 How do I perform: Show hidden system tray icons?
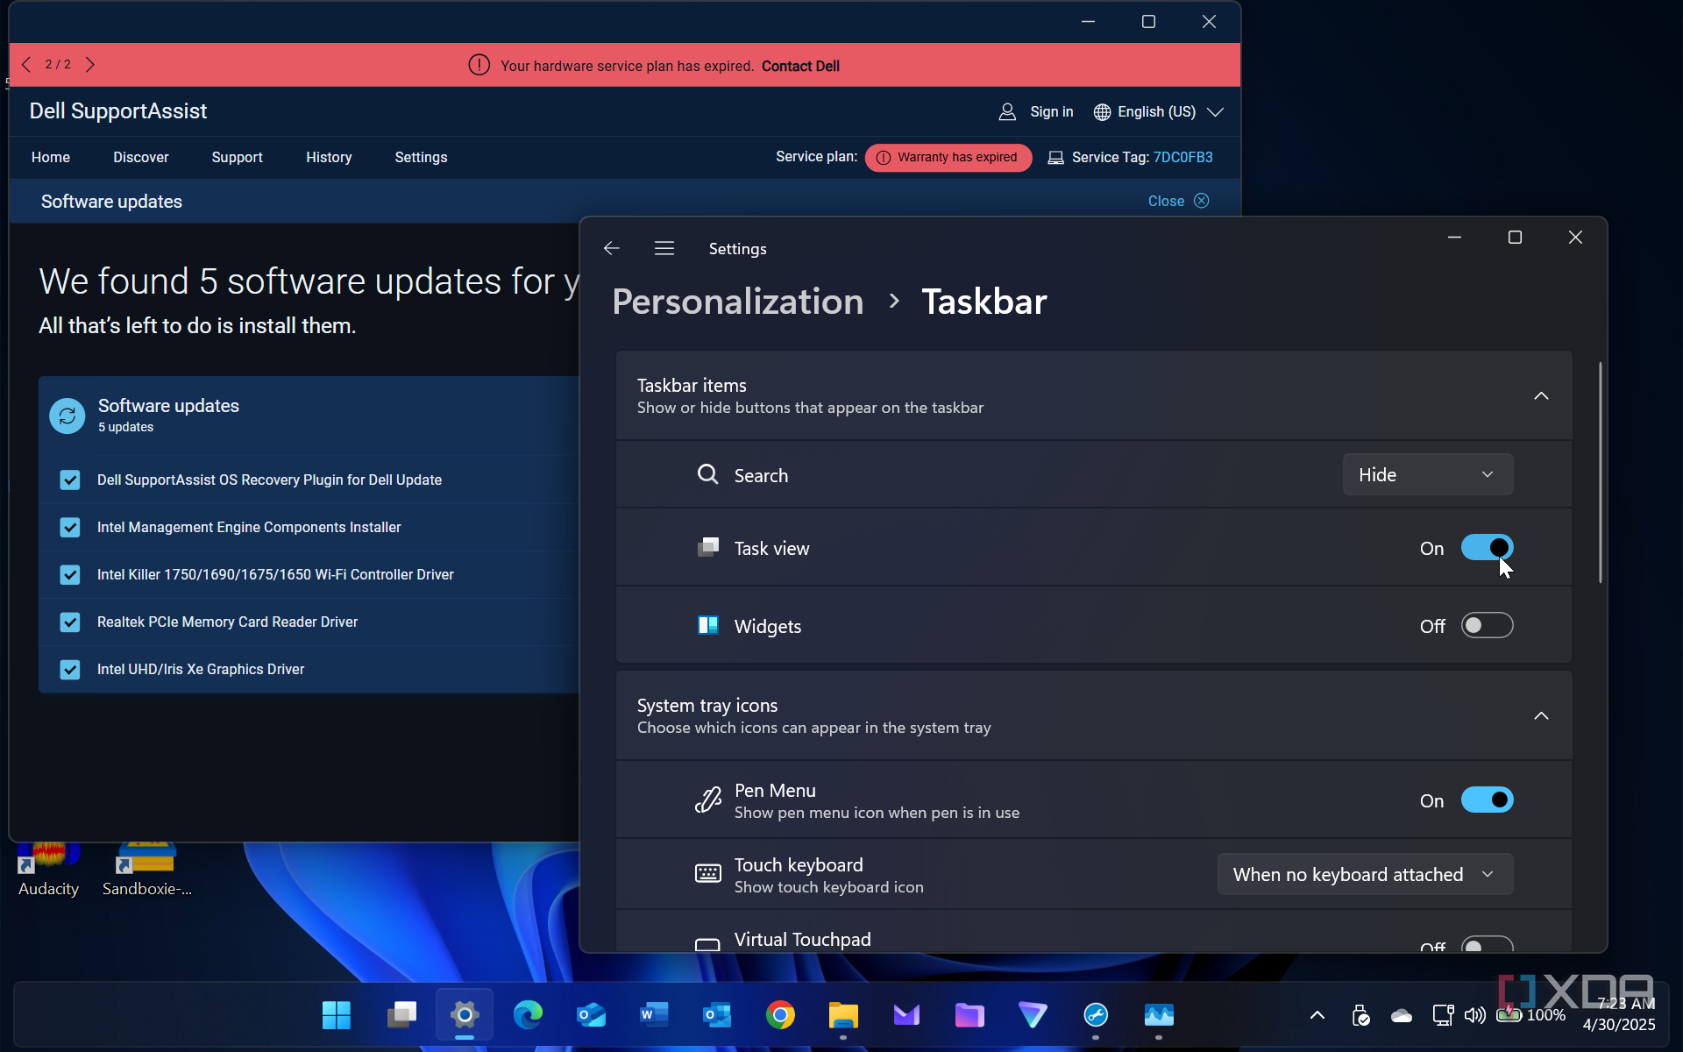1317,1015
